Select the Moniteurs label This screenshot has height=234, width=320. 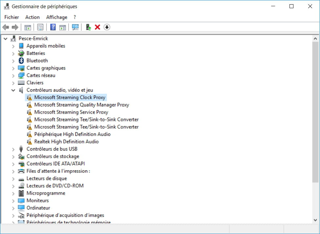pos(38,200)
